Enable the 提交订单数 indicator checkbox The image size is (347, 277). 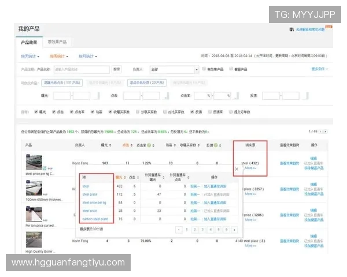[231, 112]
